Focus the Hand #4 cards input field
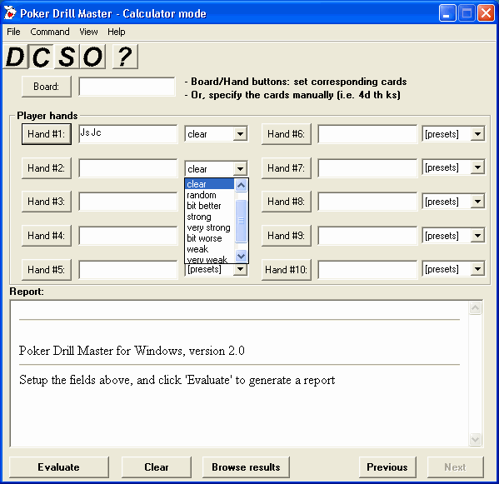 coord(128,235)
